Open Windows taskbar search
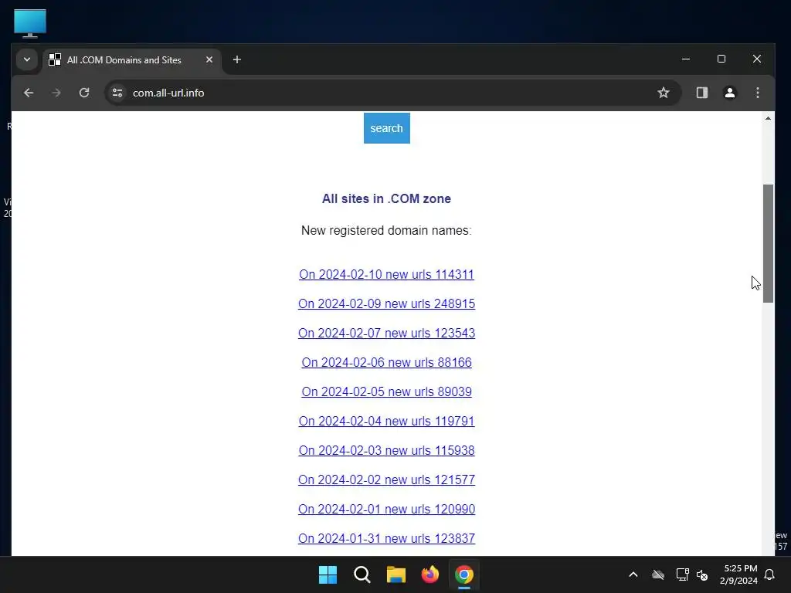Viewport: 791px width, 593px height. point(362,574)
